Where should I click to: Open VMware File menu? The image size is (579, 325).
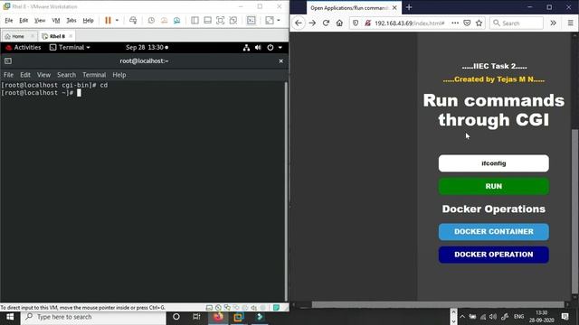pos(9,20)
